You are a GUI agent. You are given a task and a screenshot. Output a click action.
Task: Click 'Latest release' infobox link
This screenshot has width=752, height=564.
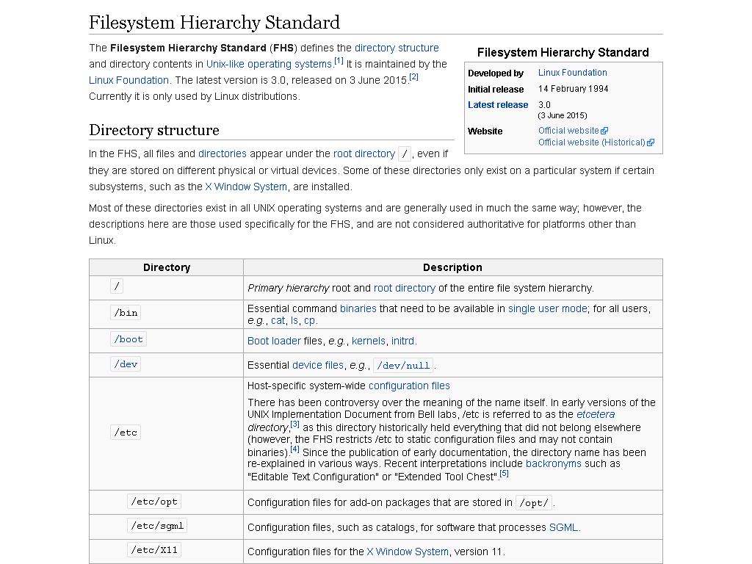coord(498,105)
